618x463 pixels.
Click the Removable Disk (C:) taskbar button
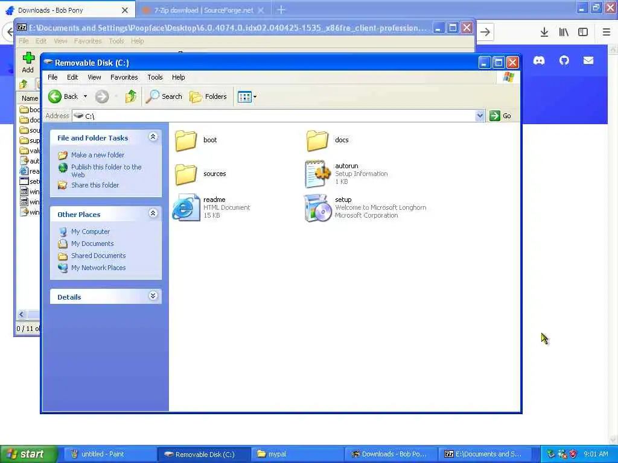204,454
